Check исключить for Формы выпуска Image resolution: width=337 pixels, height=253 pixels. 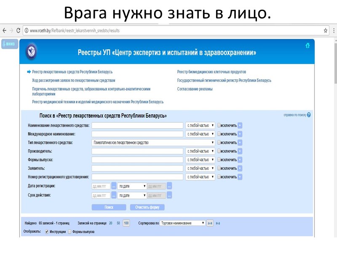(x=219, y=160)
